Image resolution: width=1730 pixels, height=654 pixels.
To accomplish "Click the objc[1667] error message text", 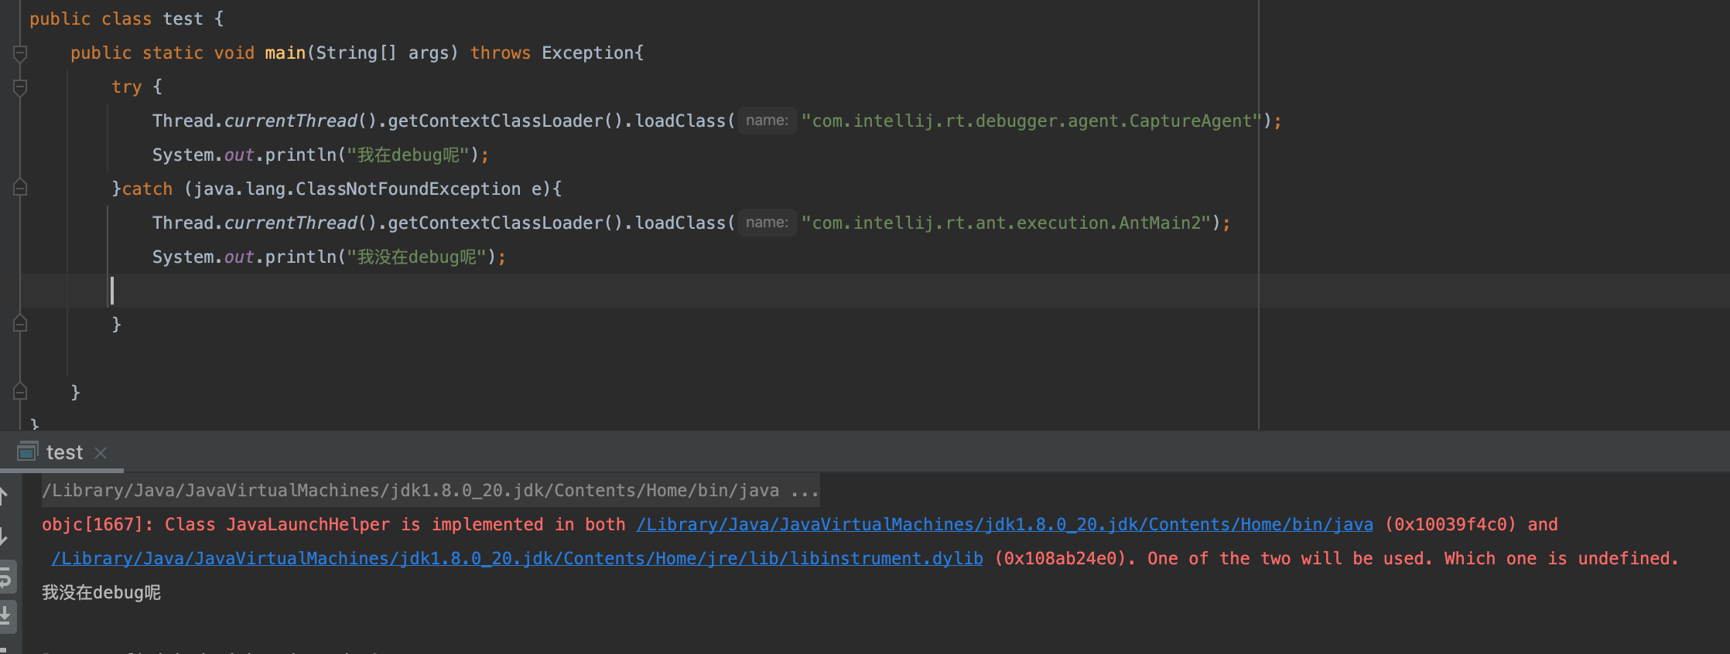I will pos(333,525).
